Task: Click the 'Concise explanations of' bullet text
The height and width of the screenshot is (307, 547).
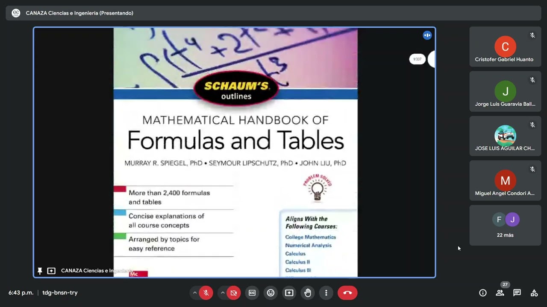Action: (166, 216)
